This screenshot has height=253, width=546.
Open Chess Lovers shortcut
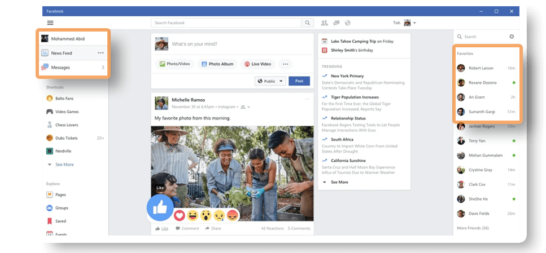pyautogui.click(x=67, y=125)
